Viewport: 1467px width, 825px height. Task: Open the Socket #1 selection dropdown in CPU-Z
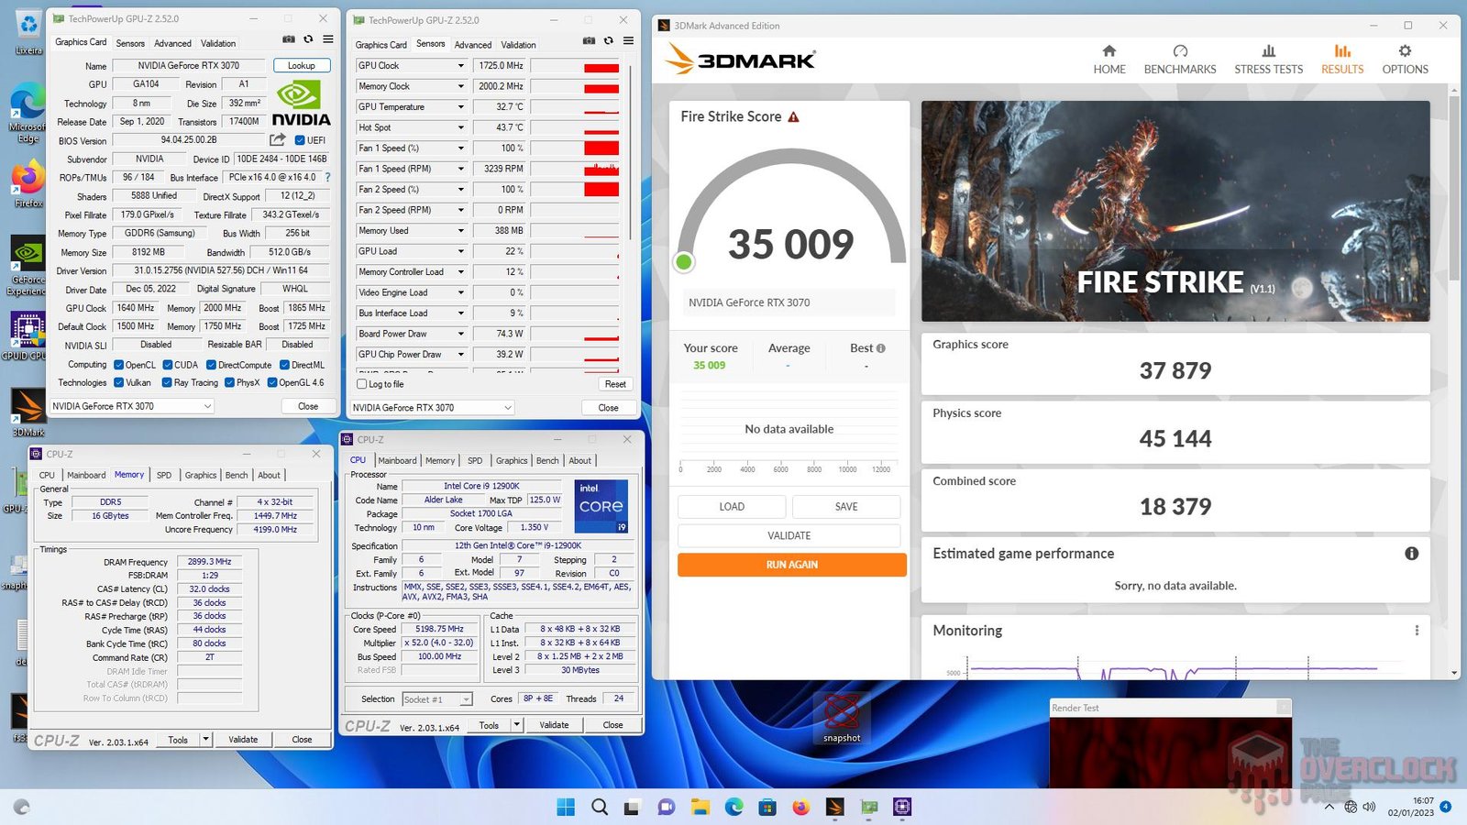pos(465,698)
